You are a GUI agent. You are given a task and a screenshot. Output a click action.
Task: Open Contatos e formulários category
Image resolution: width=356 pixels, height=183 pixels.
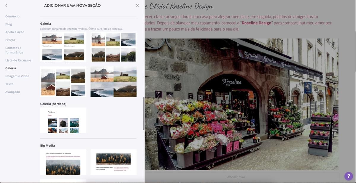tap(14, 50)
